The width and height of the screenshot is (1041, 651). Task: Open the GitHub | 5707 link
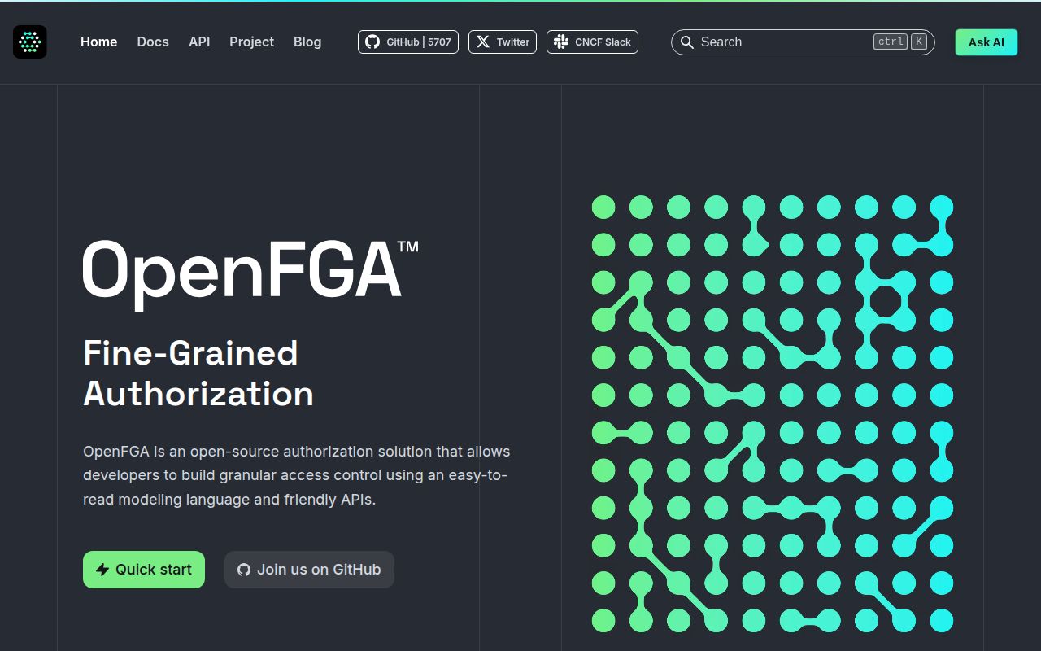pos(408,42)
